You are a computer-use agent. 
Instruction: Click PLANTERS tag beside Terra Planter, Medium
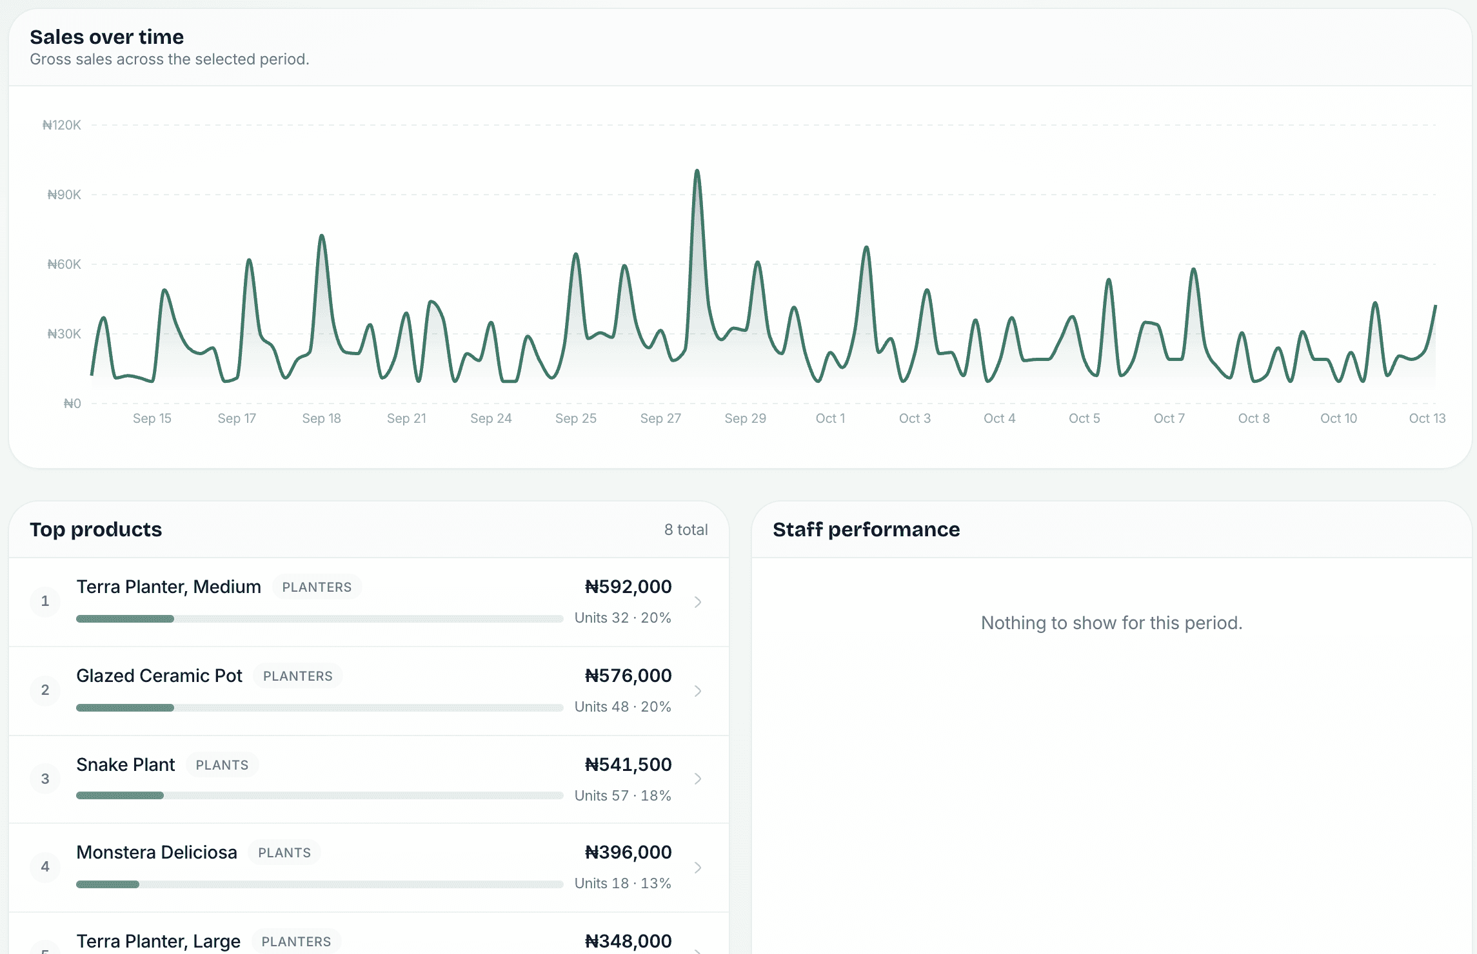click(317, 587)
